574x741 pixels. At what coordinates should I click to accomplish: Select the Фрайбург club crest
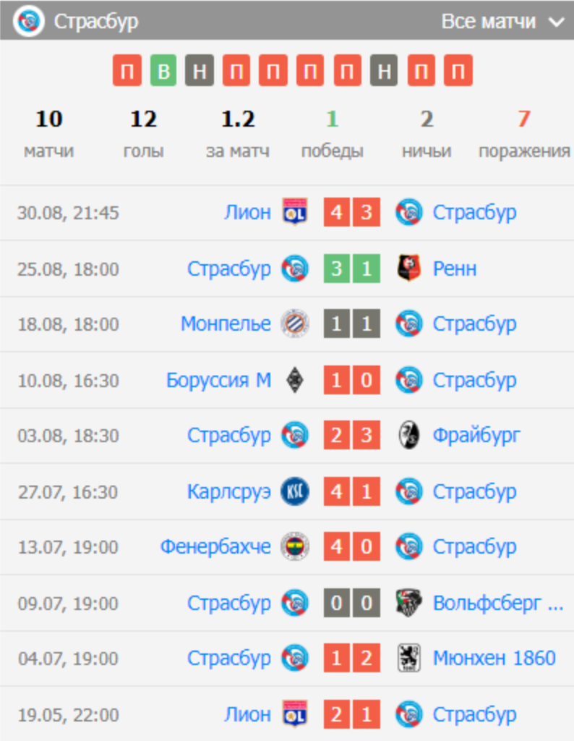[x=409, y=435]
